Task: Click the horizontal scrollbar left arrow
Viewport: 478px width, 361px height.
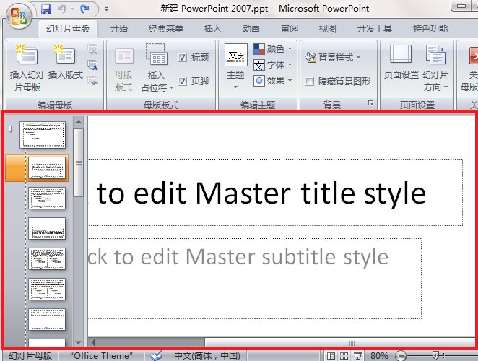Action: [92, 342]
